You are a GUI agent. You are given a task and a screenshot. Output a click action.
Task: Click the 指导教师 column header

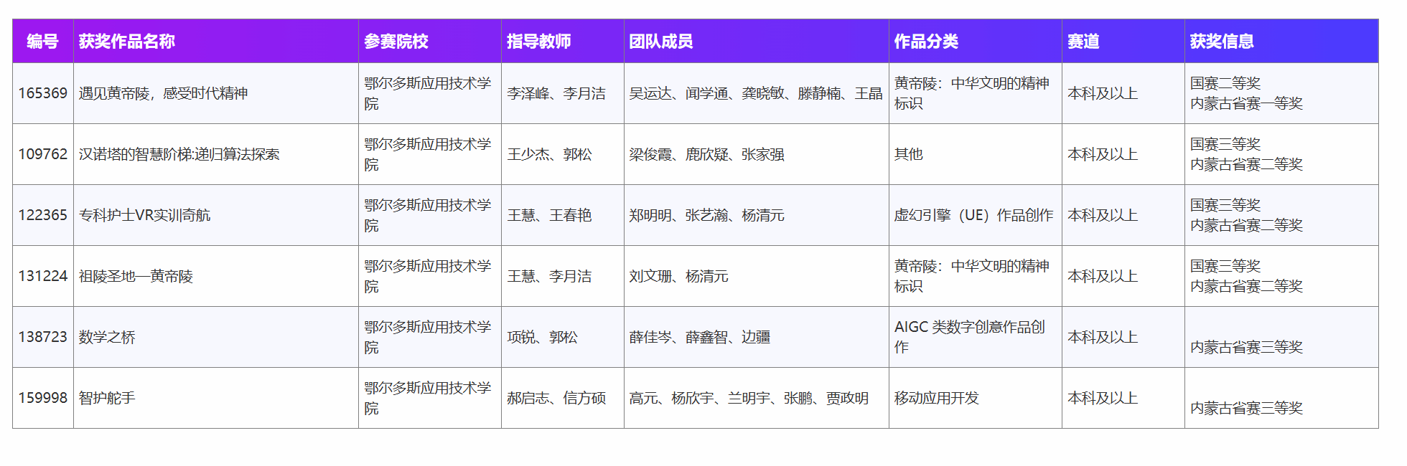pyautogui.click(x=539, y=42)
